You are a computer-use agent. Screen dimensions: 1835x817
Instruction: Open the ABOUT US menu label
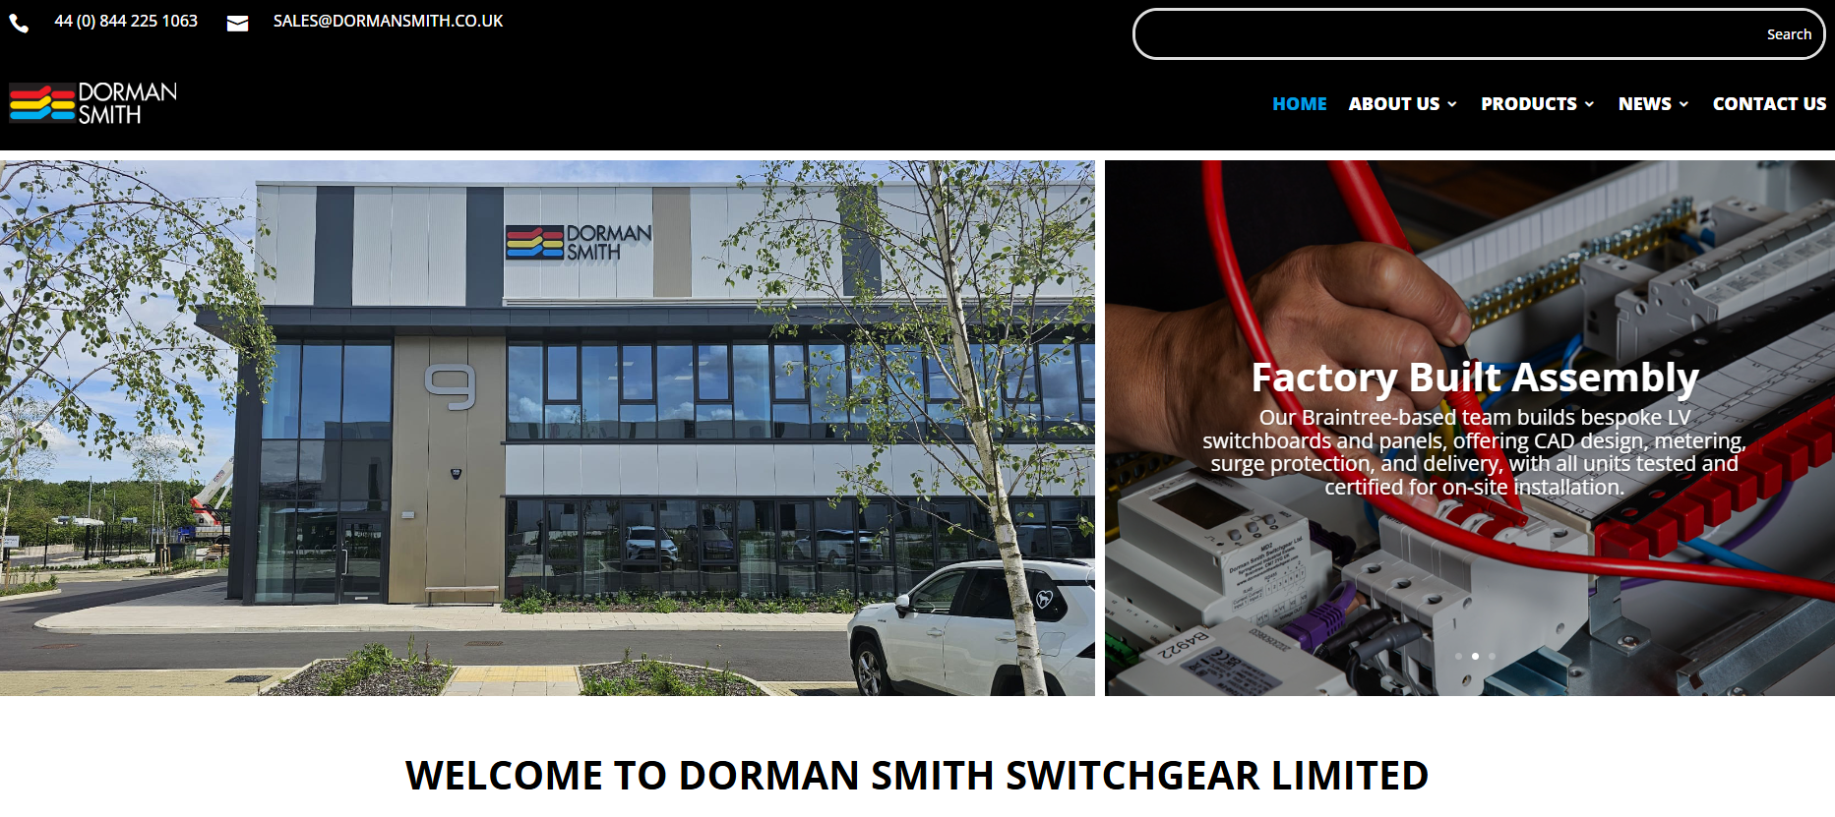pos(1394,103)
